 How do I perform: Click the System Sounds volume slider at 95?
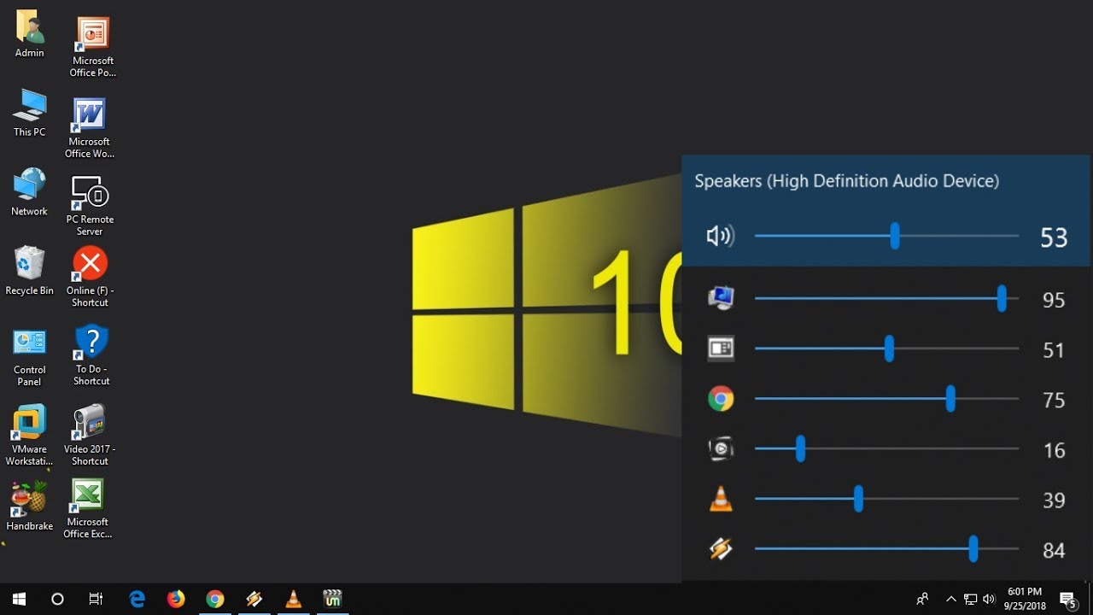tap(886, 299)
